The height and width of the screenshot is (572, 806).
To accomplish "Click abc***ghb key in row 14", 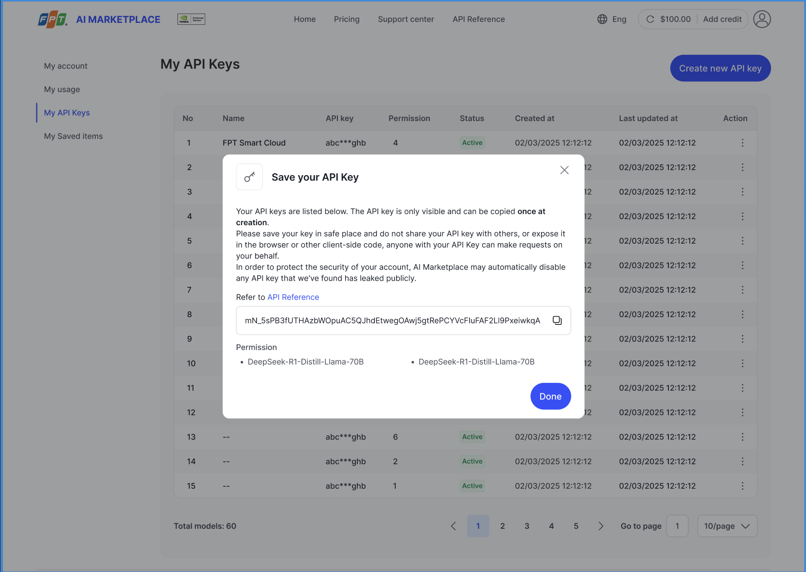I will click(x=346, y=462).
